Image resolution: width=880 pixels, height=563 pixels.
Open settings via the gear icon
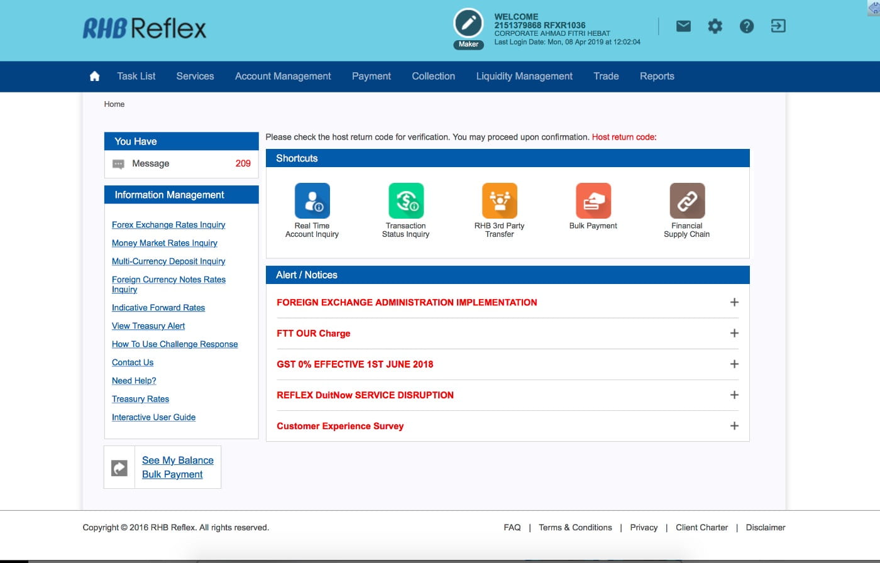pos(715,26)
